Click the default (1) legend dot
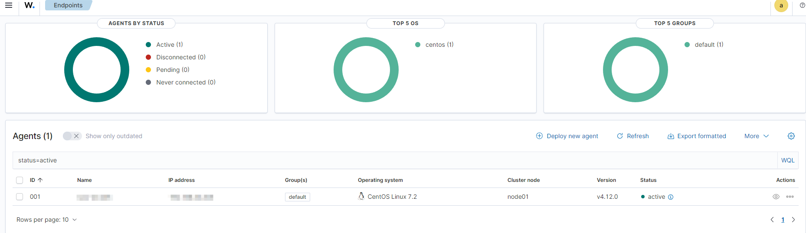This screenshot has width=806, height=233. click(687, 45)
